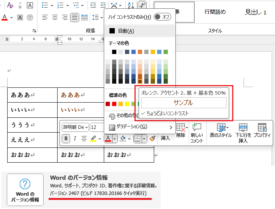Image resolution: width=275 pixels, height=209 pixels.
Task: Select the 行間詰め style
Action: (215, 12)
